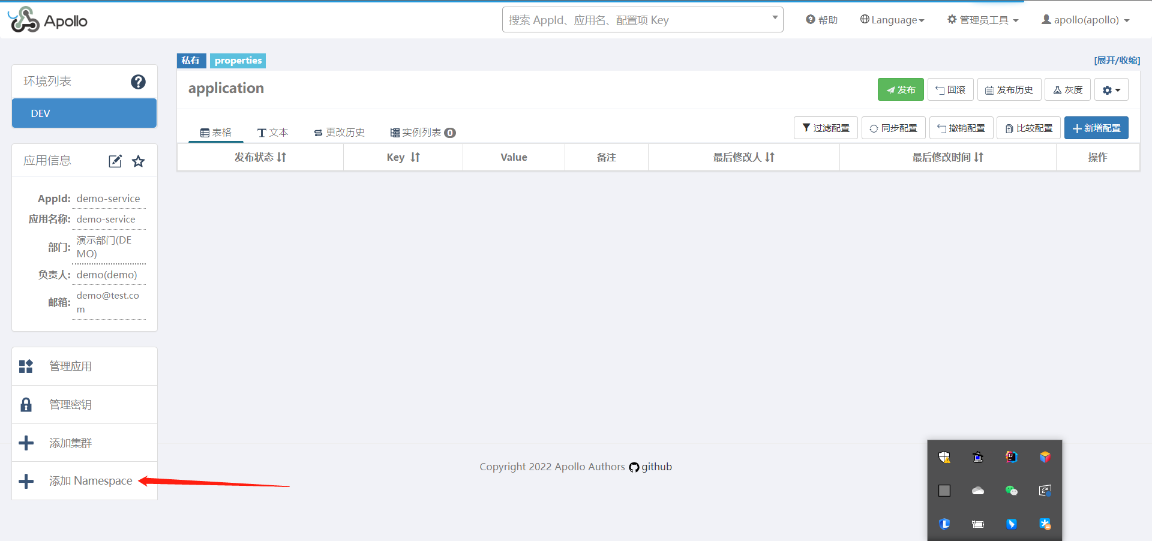Switch to the 文本 tab
This screenshot has width=1152, height=541.
click(x=273, y=133)
